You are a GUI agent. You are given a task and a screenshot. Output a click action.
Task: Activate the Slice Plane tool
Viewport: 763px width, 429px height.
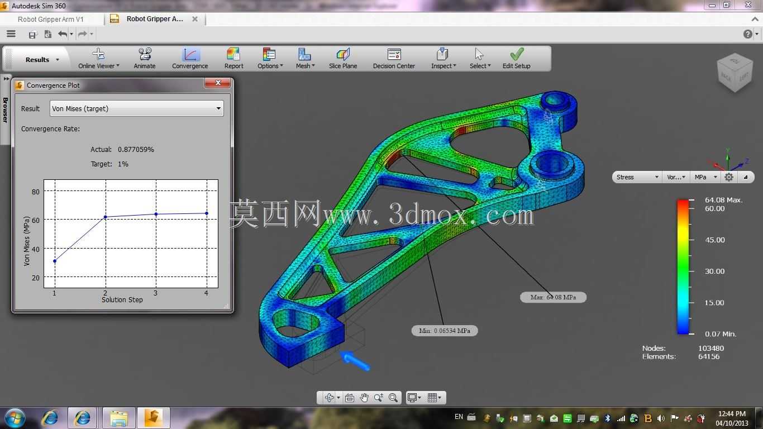point(343,59)
